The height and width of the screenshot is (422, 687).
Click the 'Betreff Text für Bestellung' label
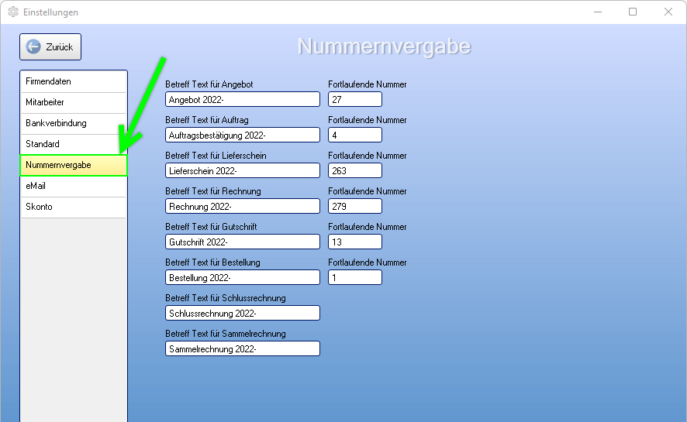tap(212, 262)
